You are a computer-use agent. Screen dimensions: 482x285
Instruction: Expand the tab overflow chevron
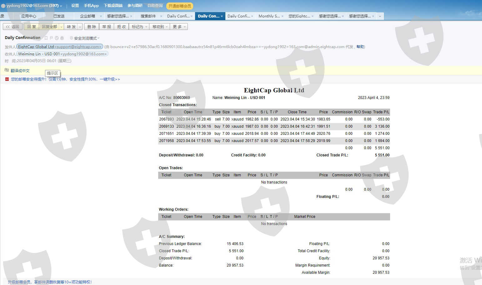tap(380, 16)
